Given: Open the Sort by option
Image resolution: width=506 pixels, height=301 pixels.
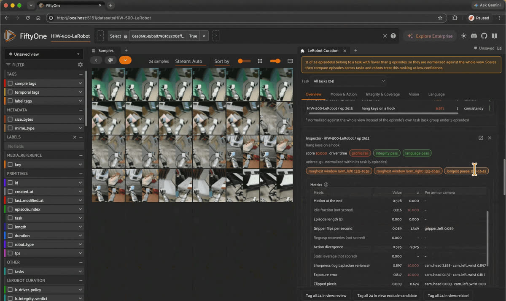Looking at the screenshot, I should pos(222,62).
